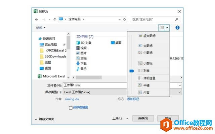Toggle 保存缩略图 checkbox
This screenshot has width=215, height=134.
point(71,108)
